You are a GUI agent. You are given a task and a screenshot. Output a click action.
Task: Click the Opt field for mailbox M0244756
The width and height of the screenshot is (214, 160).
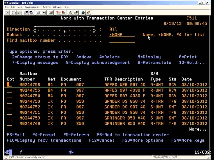click(9, 85)
